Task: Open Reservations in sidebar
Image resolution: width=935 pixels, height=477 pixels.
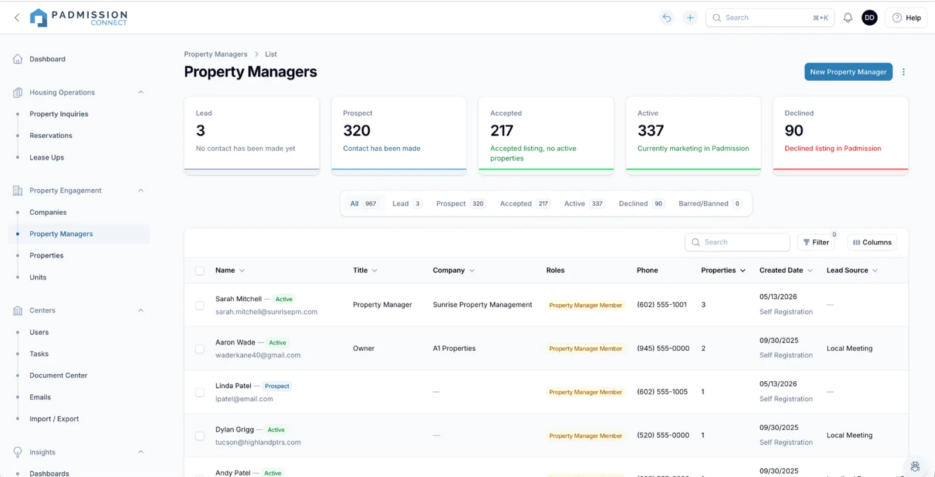Action: [x=51, y=135]
